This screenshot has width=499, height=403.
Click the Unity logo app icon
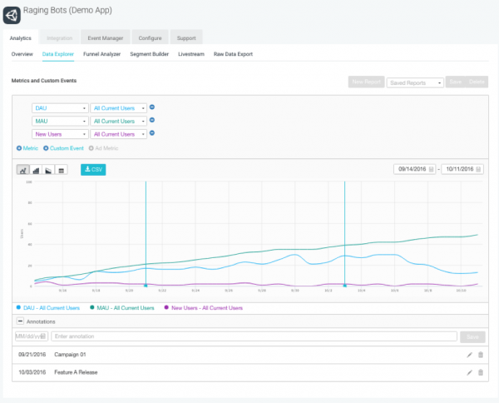pos(12,15)
